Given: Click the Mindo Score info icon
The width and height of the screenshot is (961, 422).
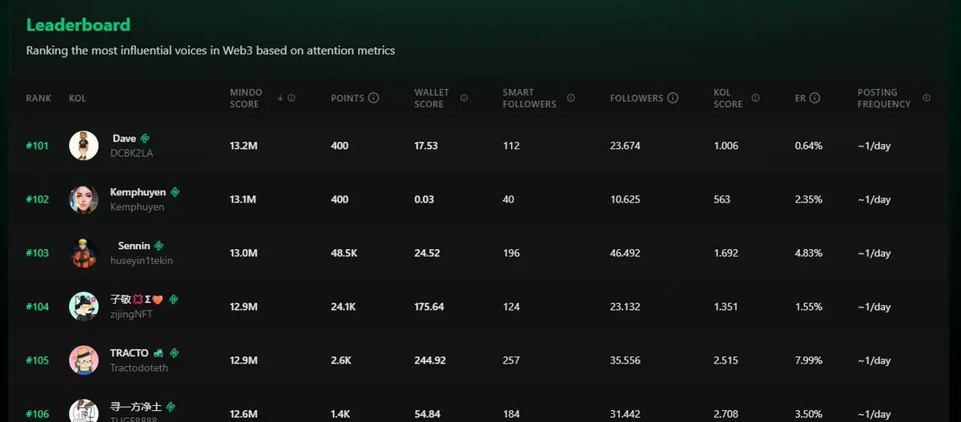Looking at the screenshot, I should click(x=292, y=98).
